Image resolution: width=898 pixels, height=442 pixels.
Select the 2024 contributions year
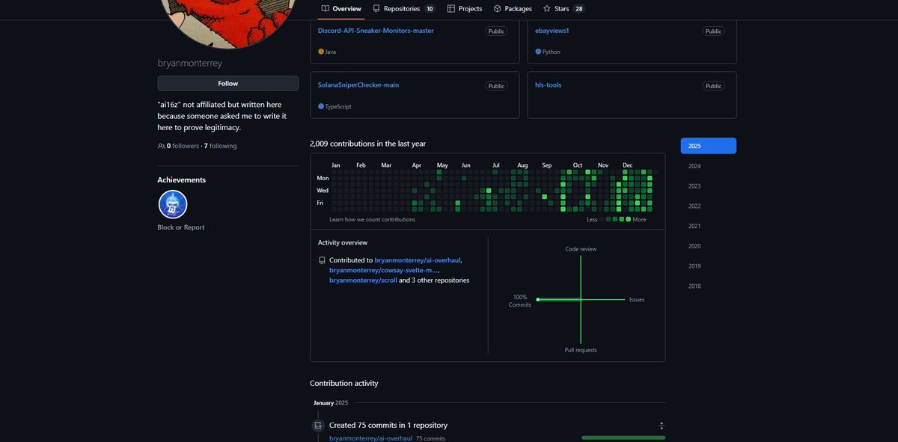point(694,166)
